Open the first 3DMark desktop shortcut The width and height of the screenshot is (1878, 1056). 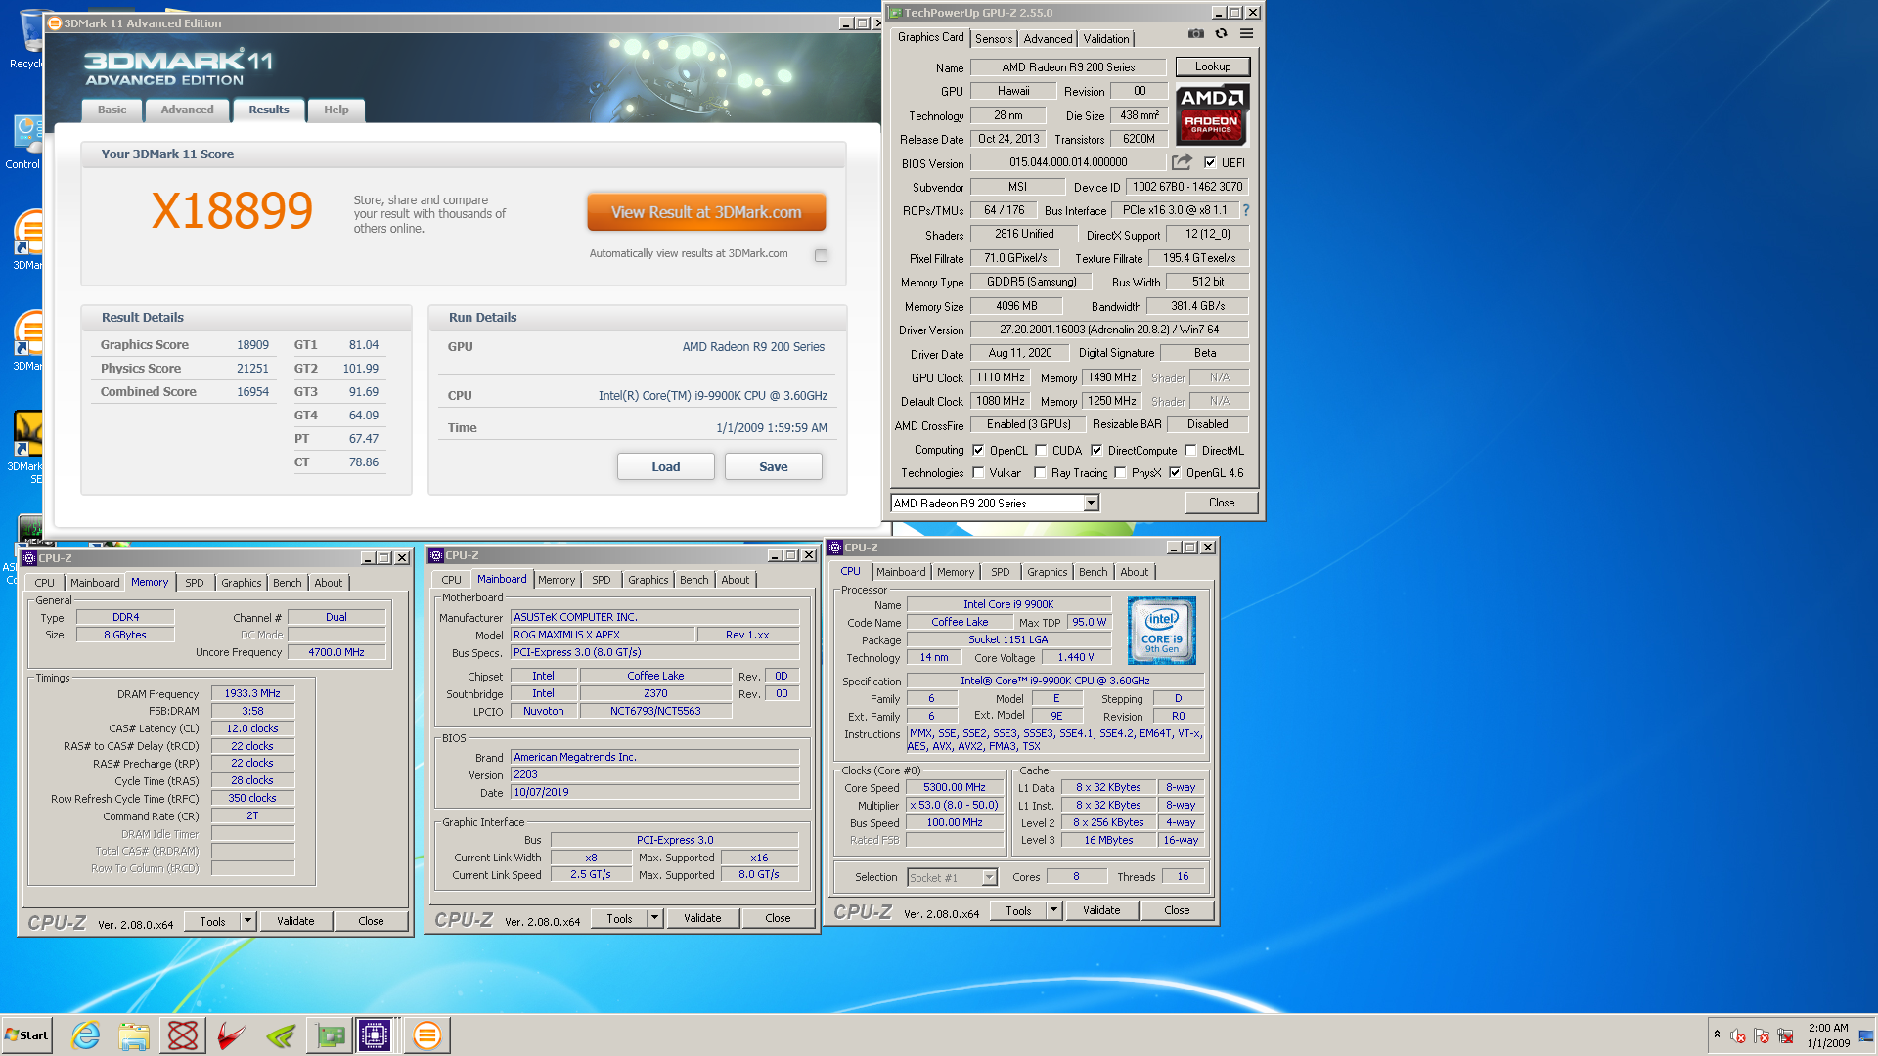click(29, 240)
